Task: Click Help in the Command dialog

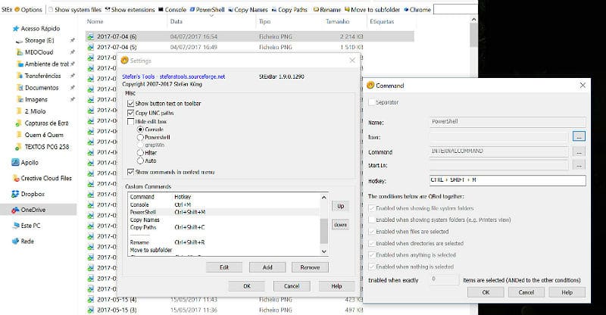Action: coord(567,292)
